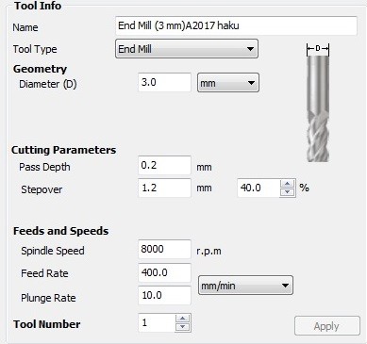This screenshot has width=367, height=344.
Task: Click the diameter D dimension marker above tool
Action: 318,49
